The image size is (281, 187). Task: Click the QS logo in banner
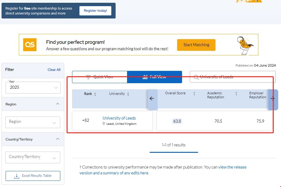(30, 45)
